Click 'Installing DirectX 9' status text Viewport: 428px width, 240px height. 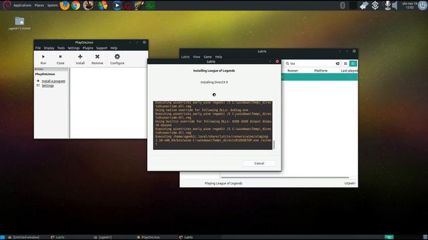tap(214, 82)
